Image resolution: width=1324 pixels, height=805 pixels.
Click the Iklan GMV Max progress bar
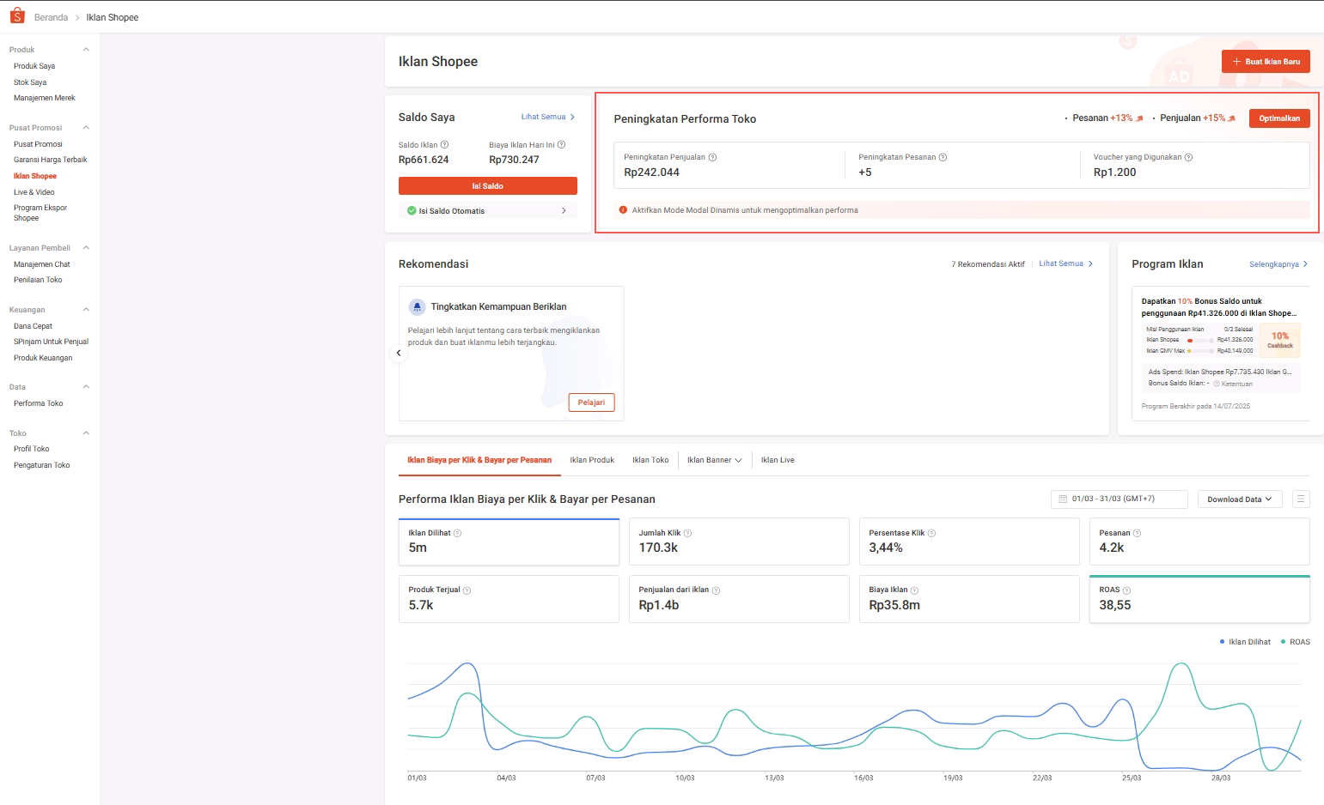[1200, 351]
